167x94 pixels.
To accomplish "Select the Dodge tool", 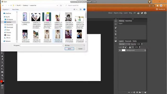I will click(x=2, y=59).
